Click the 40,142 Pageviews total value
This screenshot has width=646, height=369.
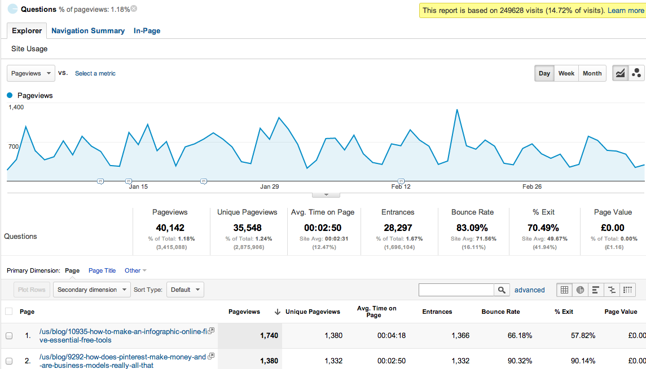pos(170,228)
